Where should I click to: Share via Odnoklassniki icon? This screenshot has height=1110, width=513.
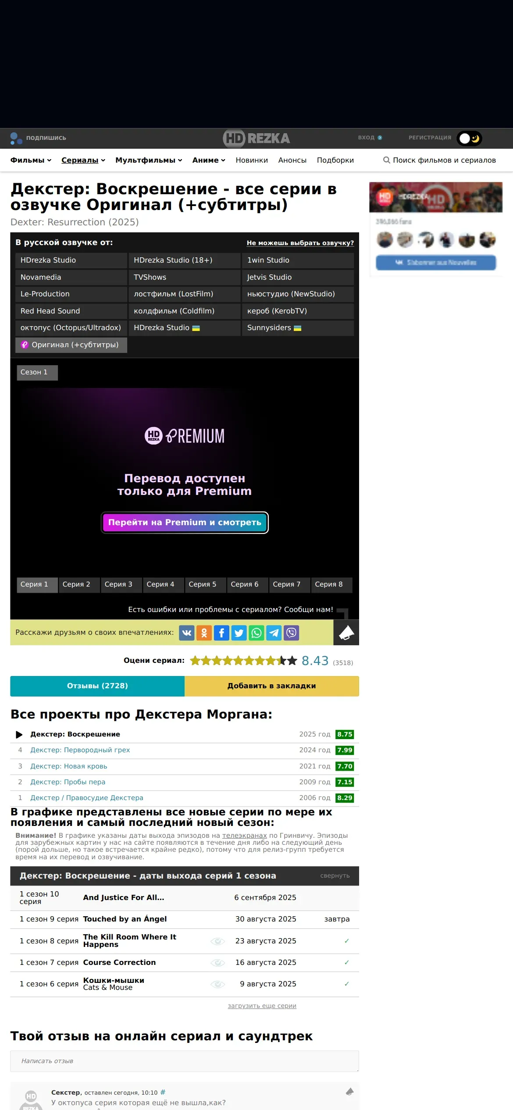204,633
